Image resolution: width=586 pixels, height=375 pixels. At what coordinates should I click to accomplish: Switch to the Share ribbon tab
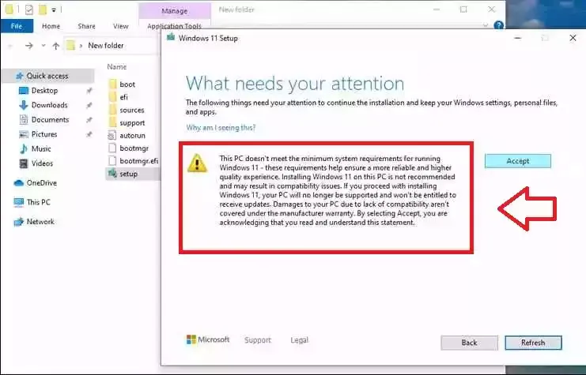(x=86, y=26)
